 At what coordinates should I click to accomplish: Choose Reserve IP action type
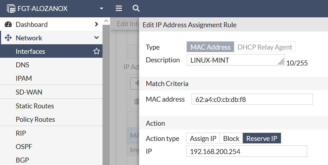click(262, 138)
